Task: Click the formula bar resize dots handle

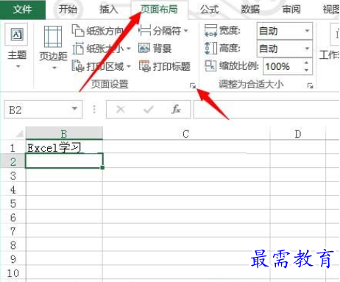Action: (94, 110)
